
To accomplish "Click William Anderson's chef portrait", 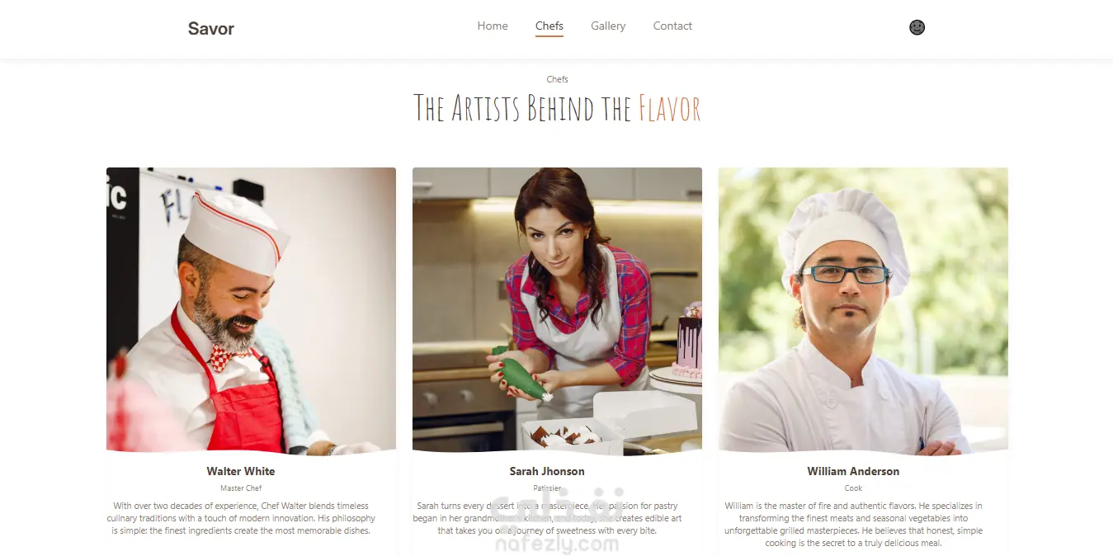I will (x=863, y=310).
